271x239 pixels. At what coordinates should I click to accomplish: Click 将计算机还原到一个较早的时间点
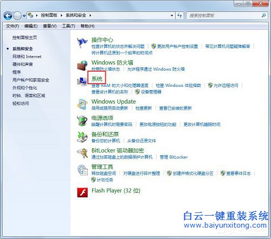coord(122,53)
